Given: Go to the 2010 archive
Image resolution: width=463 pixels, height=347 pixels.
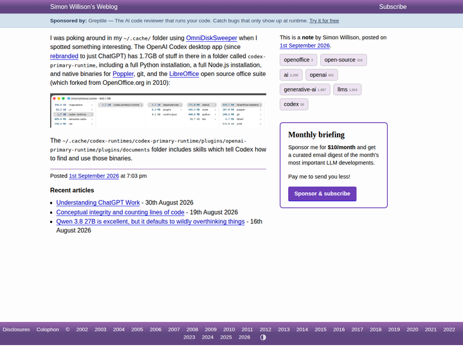Looking at the screenshot, I should [229, 330].
